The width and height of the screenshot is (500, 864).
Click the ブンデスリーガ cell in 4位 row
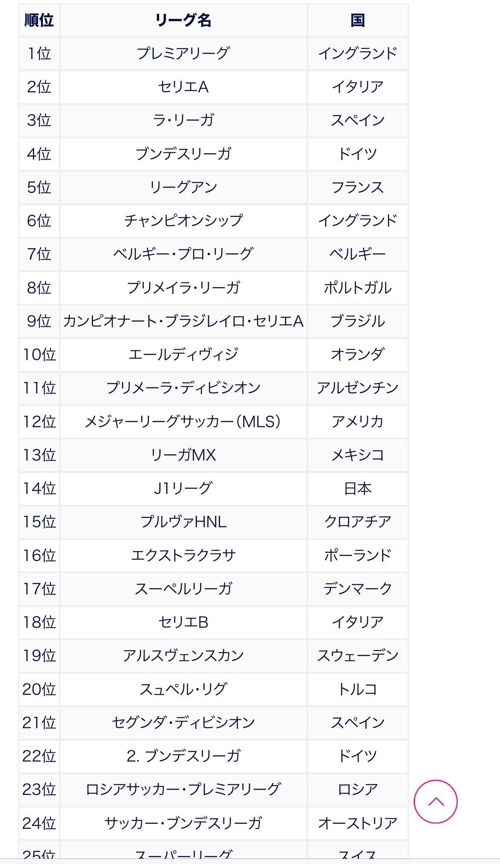[x=183, y=154]
